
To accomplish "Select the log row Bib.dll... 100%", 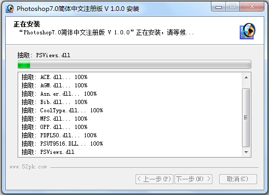I will pos(55,102).
